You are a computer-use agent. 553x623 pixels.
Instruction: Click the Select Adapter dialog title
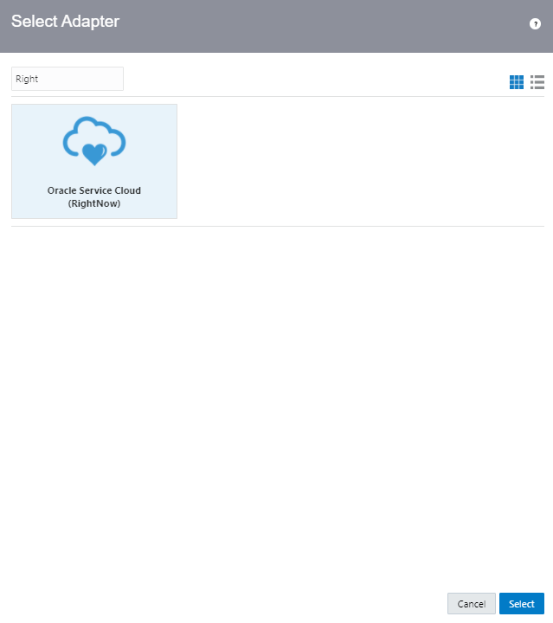pos(65,22)
